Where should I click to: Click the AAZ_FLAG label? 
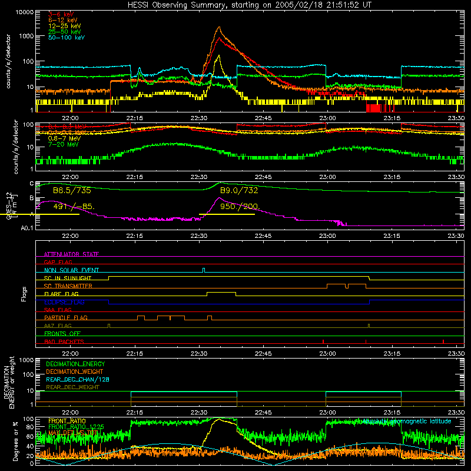(58, 326)
